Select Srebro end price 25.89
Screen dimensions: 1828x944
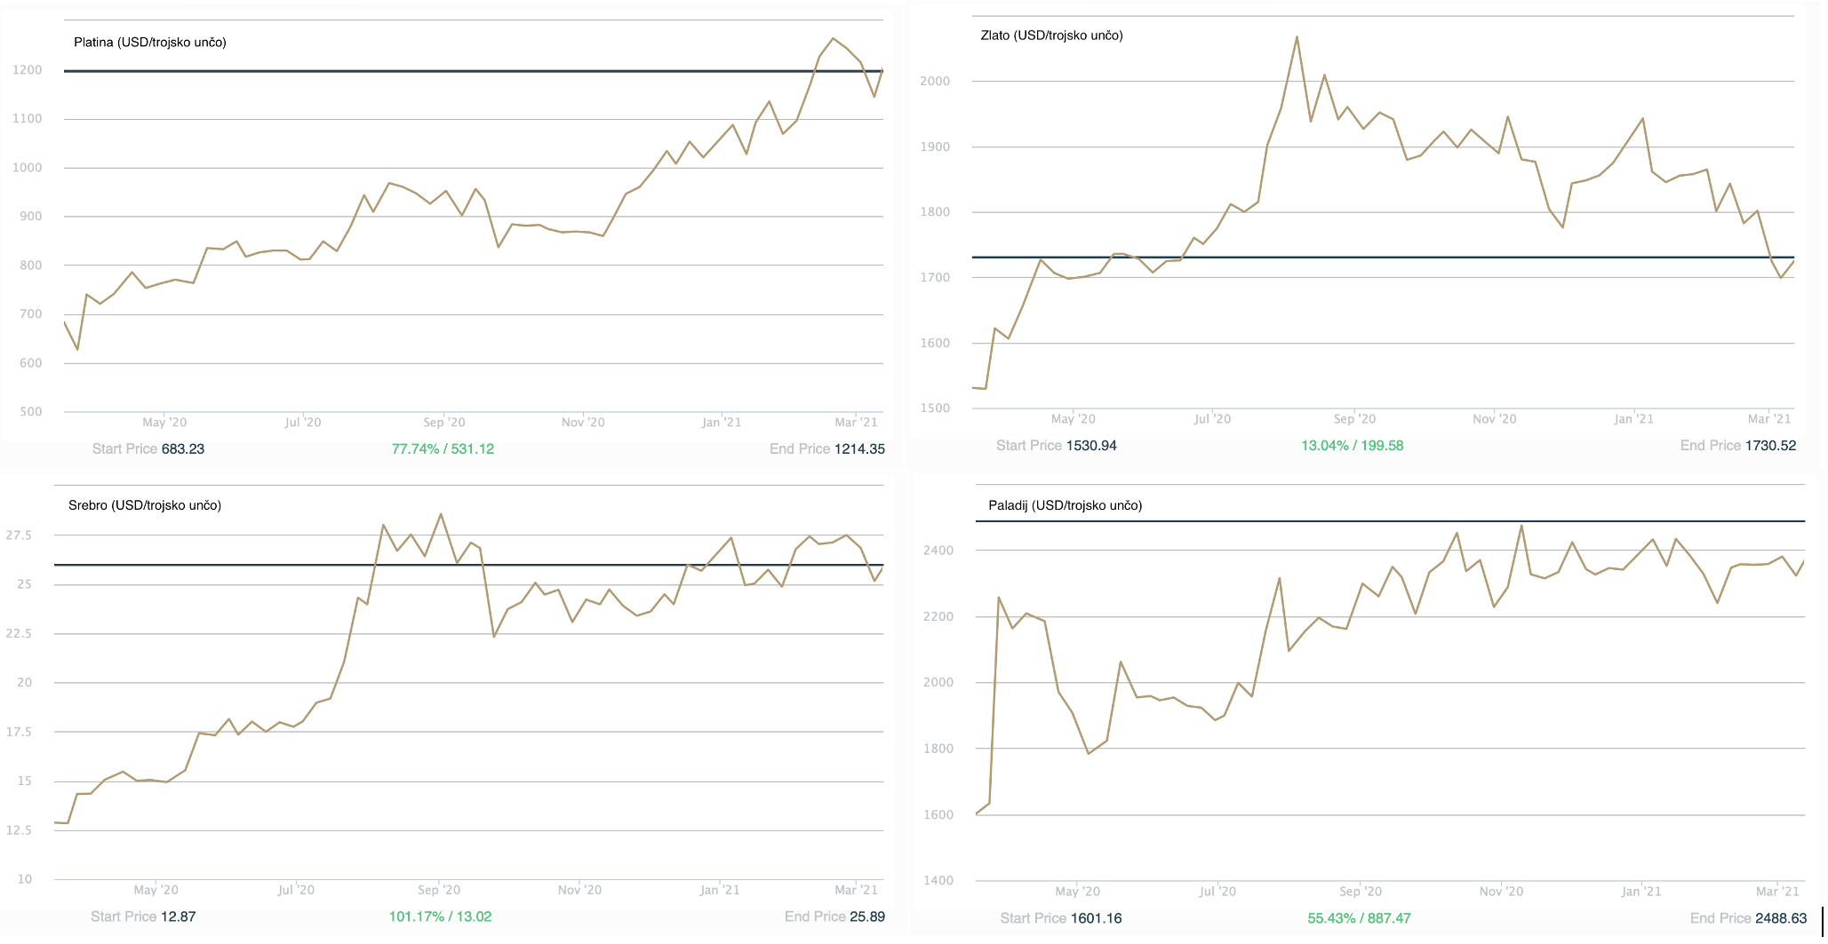[x=866, y=916]
